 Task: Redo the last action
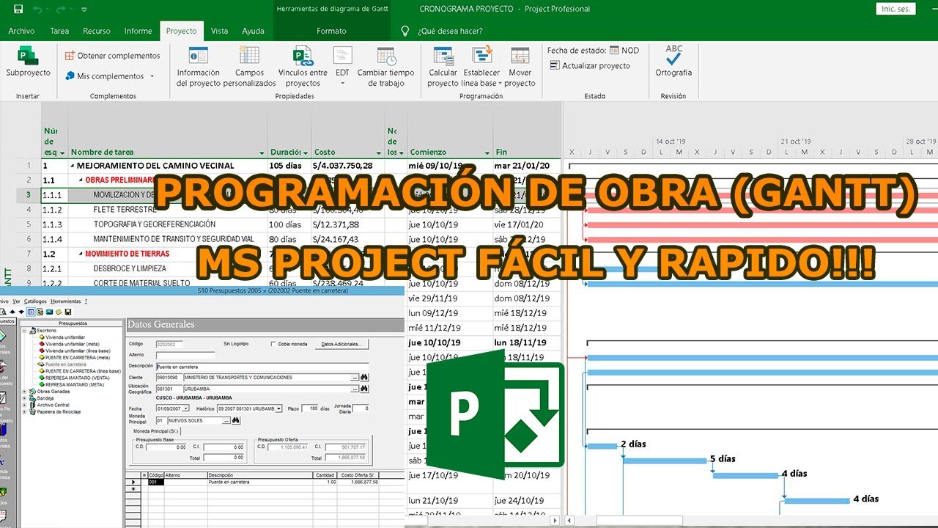[x=60, y=10]
